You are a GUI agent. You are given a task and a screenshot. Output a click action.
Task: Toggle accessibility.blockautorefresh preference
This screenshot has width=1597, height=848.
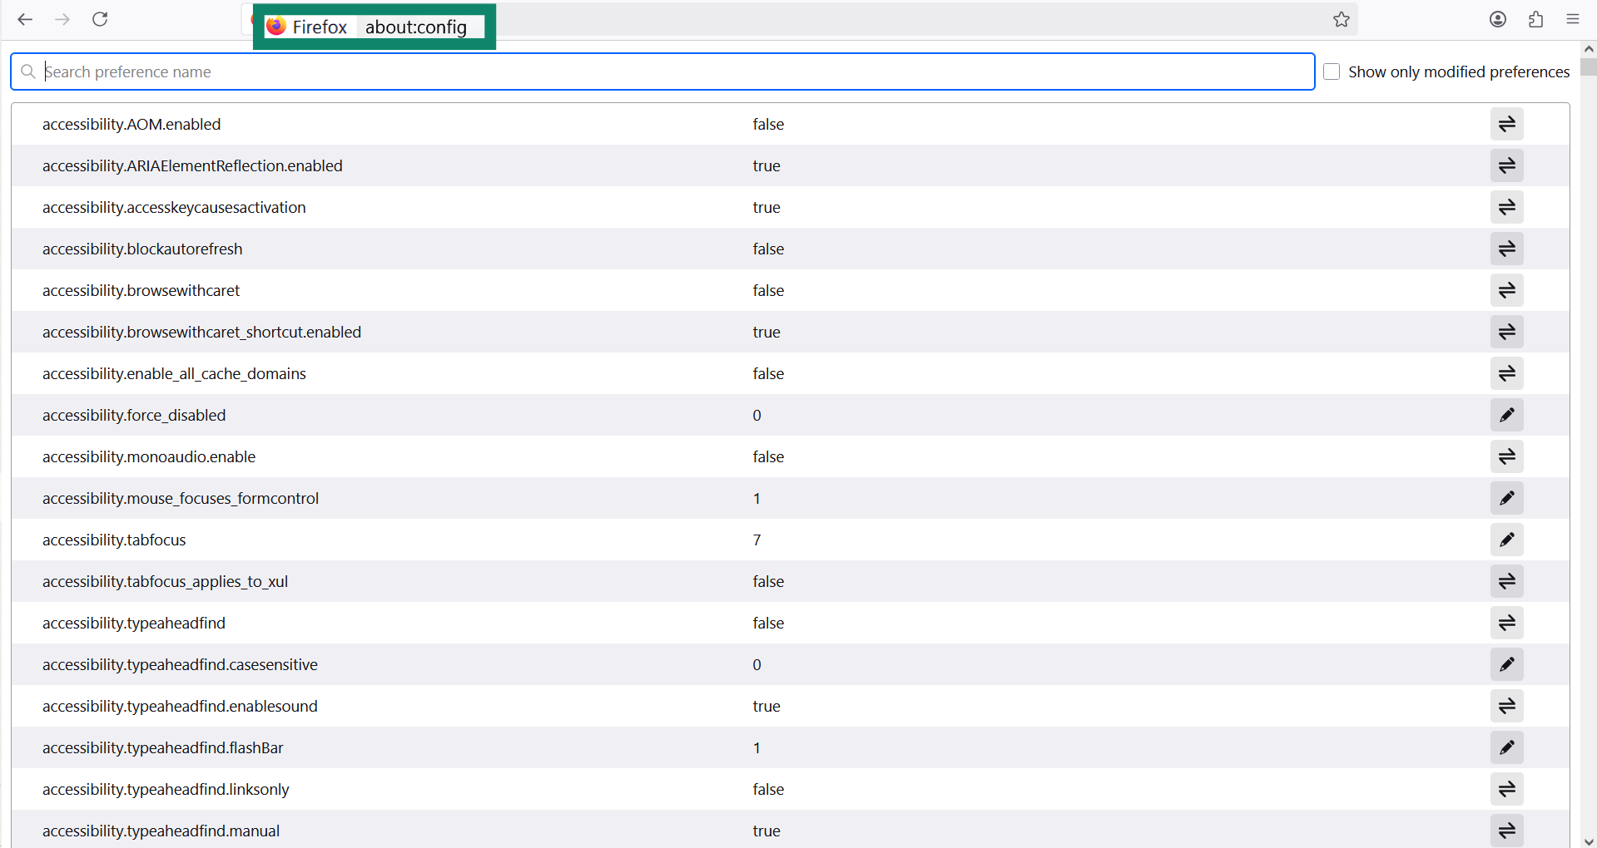1507,249
